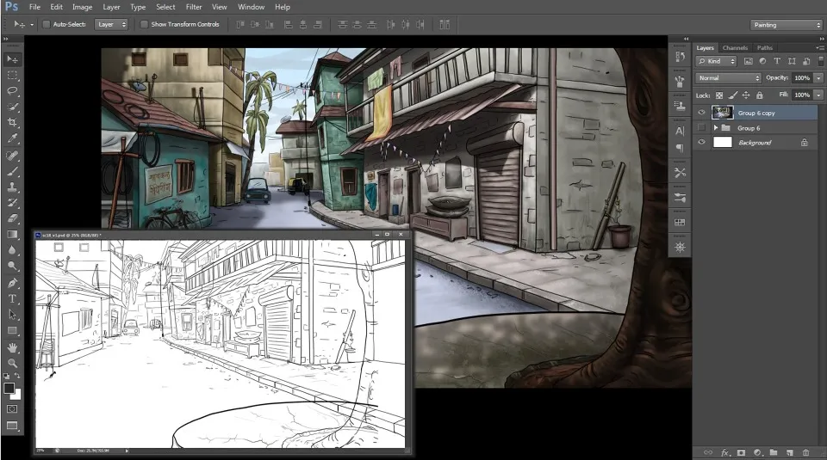The height and width of the screenshot is (460, 827).
Task: Toggle lock all padlock icon
Action: pos(760,95)
